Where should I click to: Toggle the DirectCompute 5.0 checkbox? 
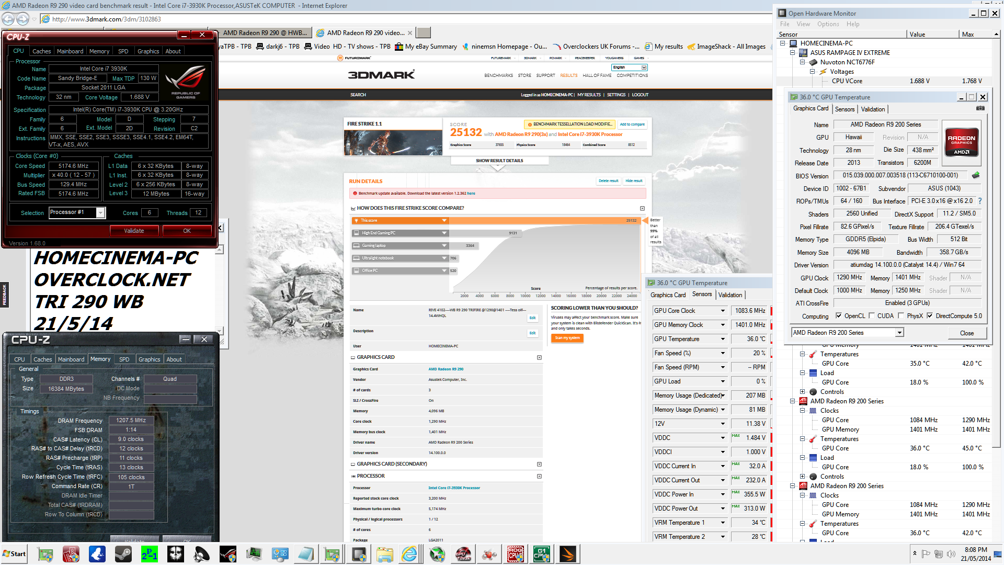tap(930, 315)
